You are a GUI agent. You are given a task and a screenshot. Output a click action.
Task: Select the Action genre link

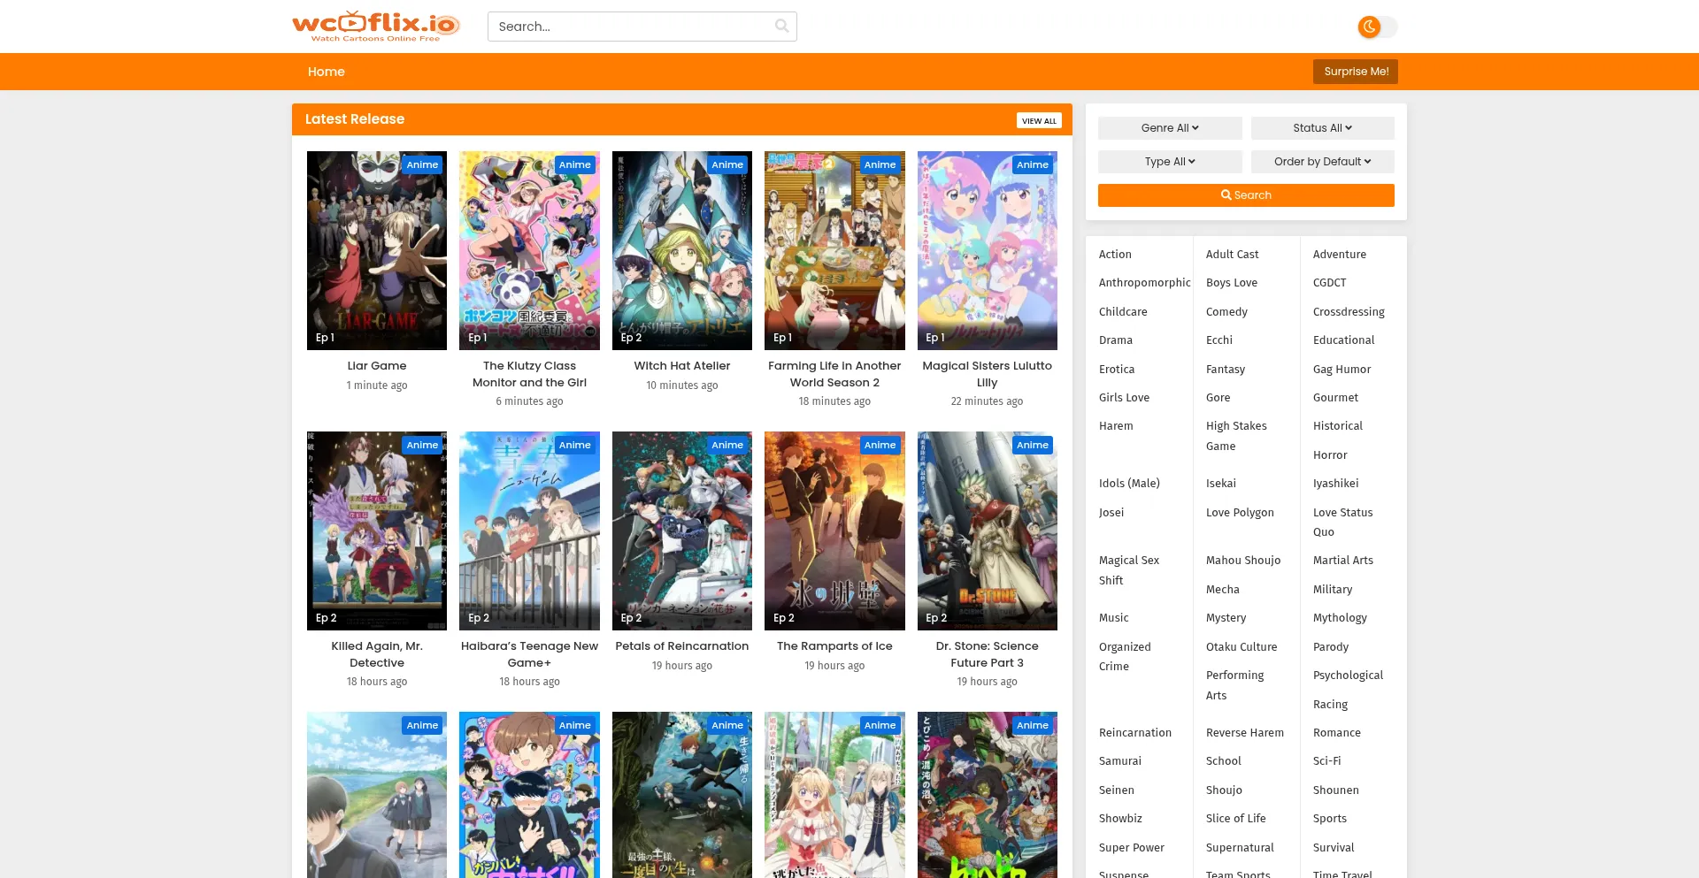1115,255
